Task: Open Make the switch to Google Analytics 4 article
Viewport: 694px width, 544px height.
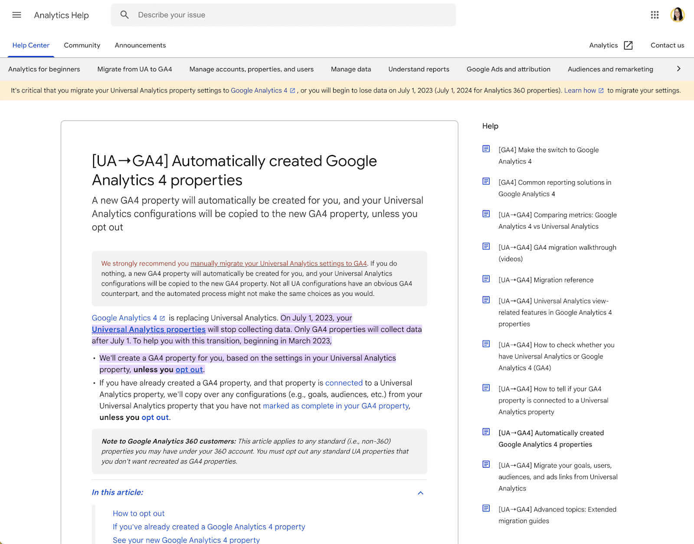Action: point(549,155)
